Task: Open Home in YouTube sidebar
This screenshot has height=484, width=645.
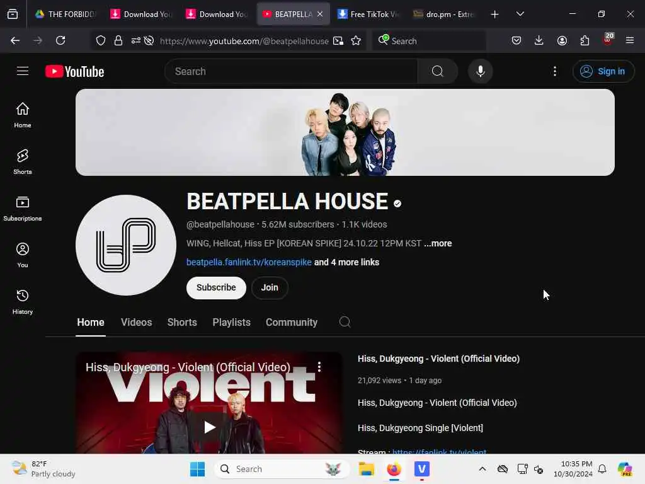Action: coord(23,115)
